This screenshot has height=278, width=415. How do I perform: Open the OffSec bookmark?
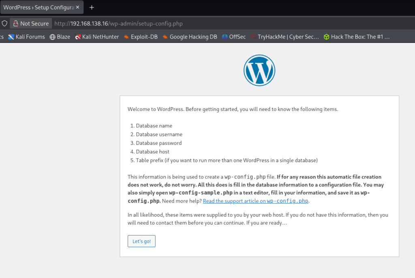(234, 37)
